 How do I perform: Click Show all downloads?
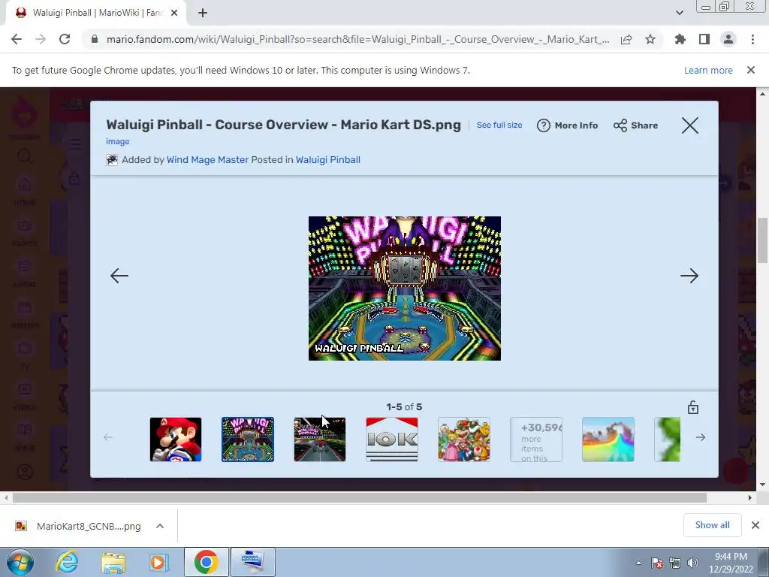point(712,525)
